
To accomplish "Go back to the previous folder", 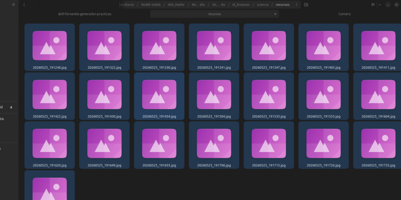I will 24,5.
